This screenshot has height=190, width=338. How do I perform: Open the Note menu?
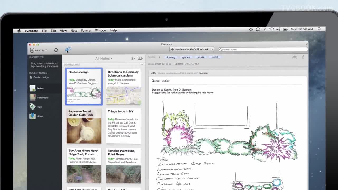coord(74,31)
